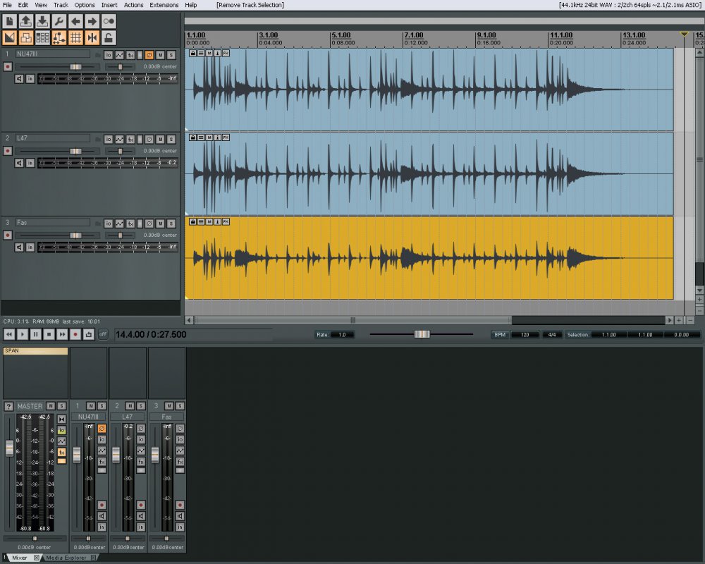Viewport: 705px width, 564px height.
Task: Open input selector 'in' on track L47 panel
Action: pos(30,163)
